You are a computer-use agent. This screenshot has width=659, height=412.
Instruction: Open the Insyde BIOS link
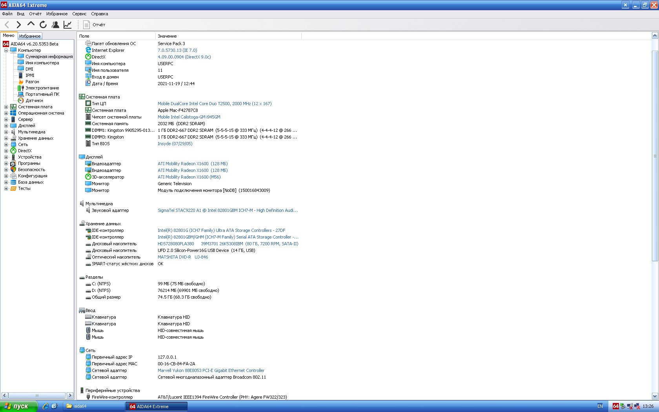[x=175, y=144]
